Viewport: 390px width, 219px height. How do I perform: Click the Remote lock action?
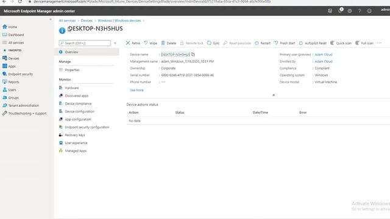[x=191, y=43]
